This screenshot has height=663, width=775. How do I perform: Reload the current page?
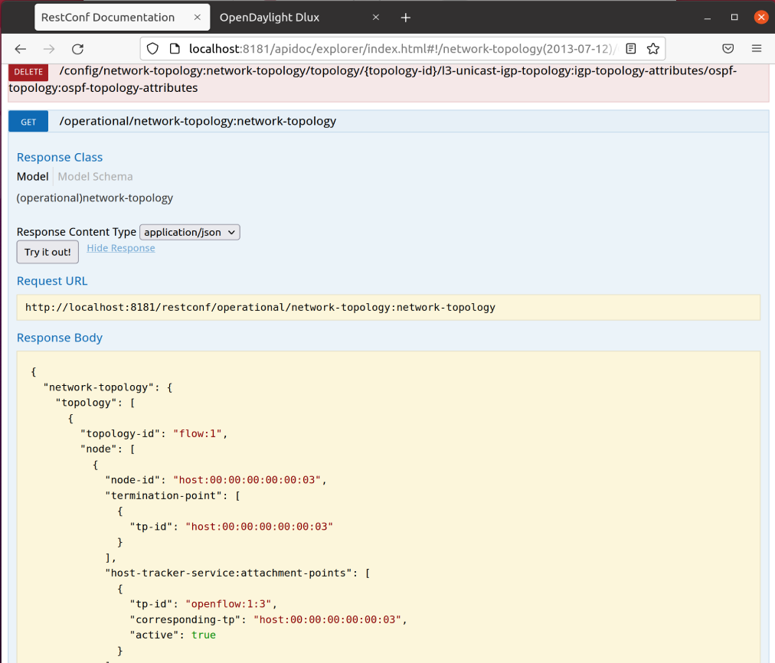[x=77, y=48]
